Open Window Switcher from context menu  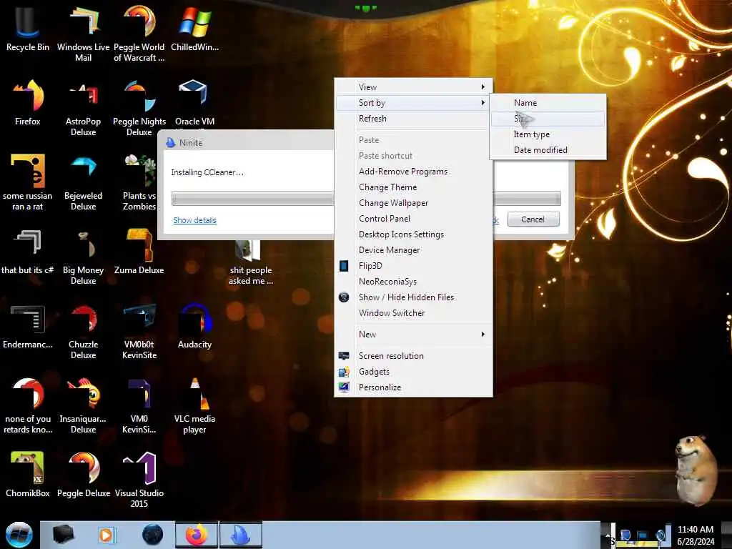click(x=414, y=313)
